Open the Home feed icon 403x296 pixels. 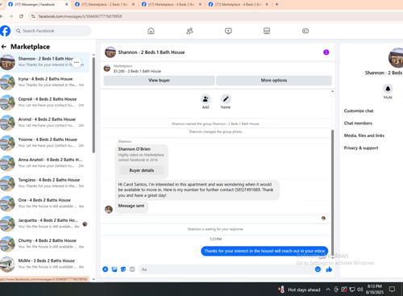151,31
